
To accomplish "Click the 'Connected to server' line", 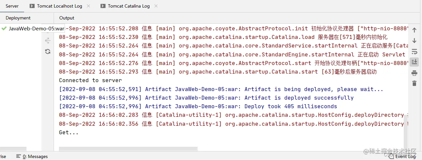I will 90,80.
